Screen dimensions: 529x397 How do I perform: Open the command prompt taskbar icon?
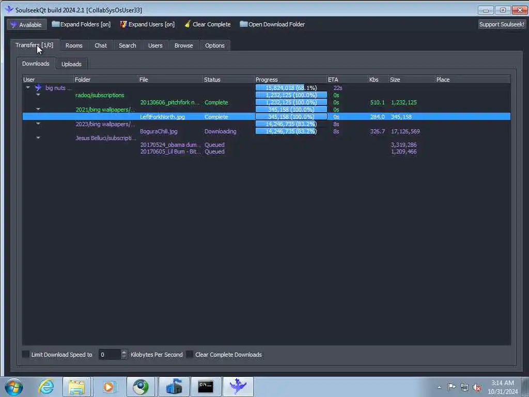(206, 387)
